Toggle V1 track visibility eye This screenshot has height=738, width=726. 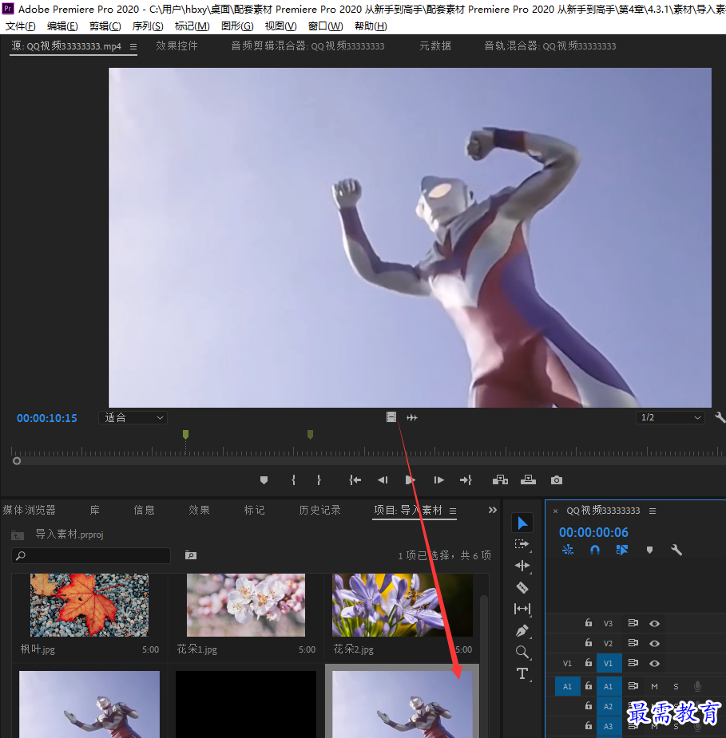[654, 663]
